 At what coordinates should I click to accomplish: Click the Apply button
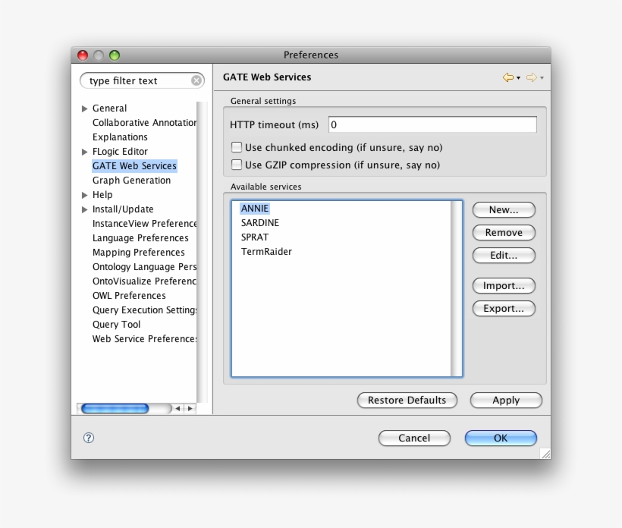[505, 401]
